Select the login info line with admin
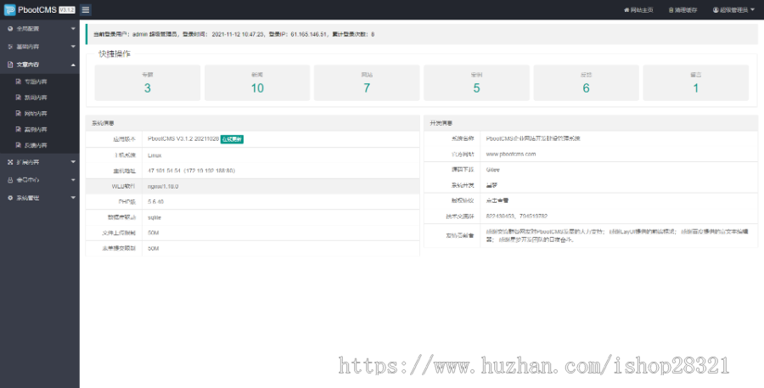Image resolution: width=764 pixels, height=388 pixels. 234,35
